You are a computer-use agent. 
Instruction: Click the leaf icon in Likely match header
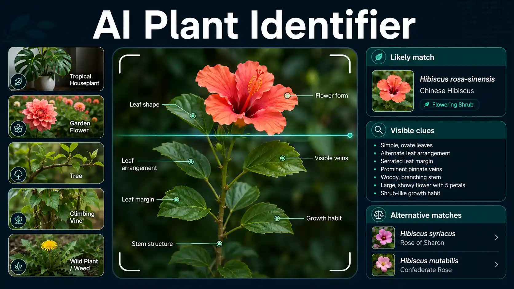point(379,57)
